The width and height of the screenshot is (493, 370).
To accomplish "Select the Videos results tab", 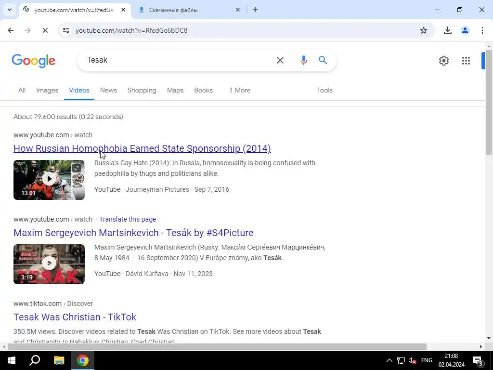I will pyautogui.click(x=79, y=90).
